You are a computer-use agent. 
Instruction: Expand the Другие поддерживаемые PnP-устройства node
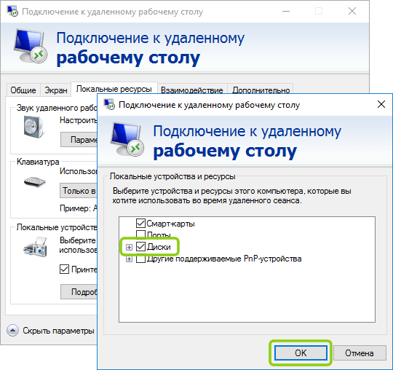[129, 259]
